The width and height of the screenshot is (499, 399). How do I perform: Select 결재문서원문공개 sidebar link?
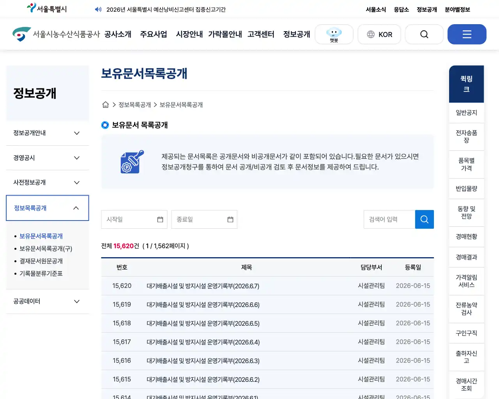tap(41, 261)
